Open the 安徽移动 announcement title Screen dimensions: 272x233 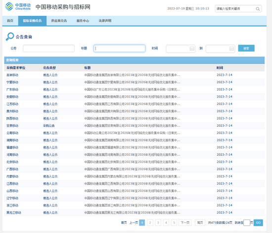(132, 97)
